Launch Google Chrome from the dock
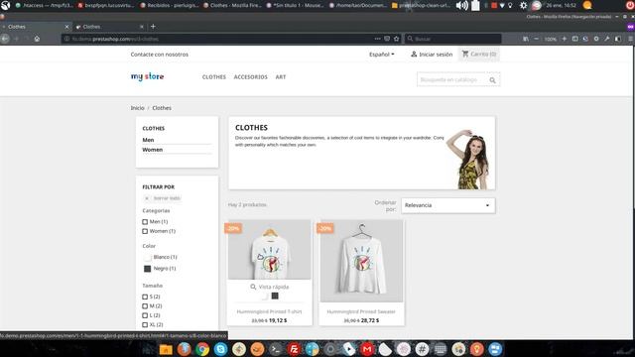This screenshot has height=357, width=635. [x=202, y=349]
